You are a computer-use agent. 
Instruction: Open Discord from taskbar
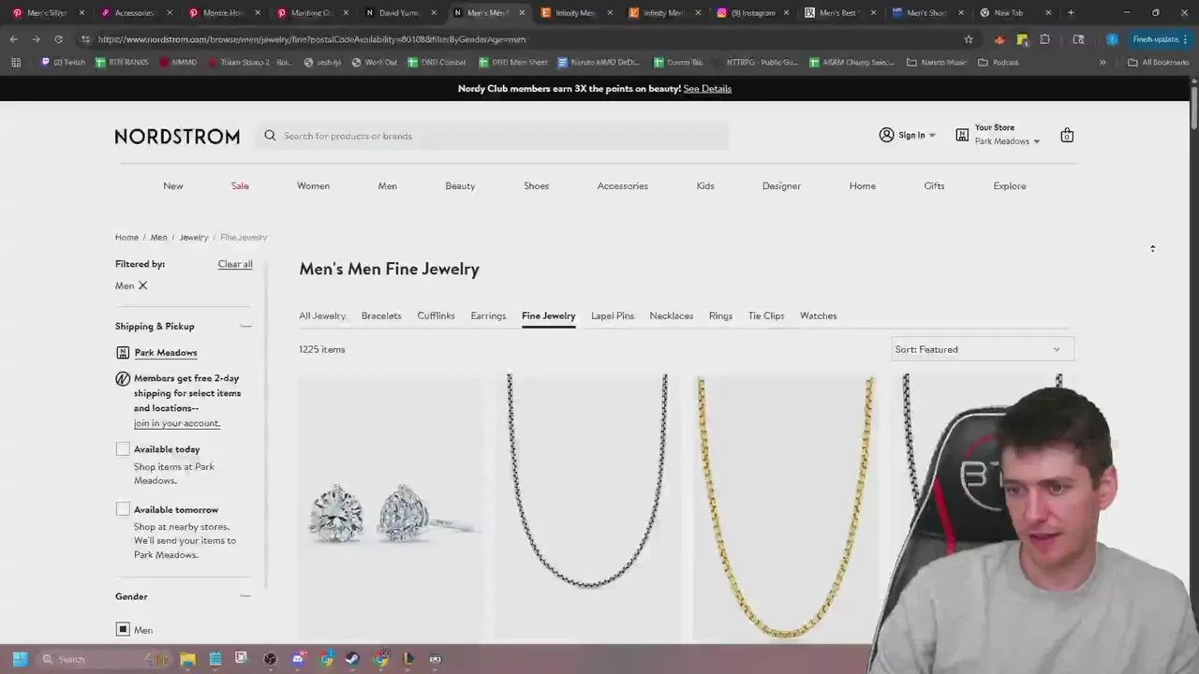[298, 659]
